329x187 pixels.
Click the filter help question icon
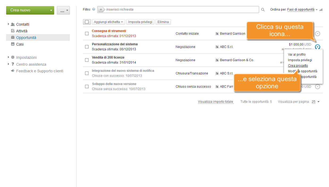click(94, 9)
